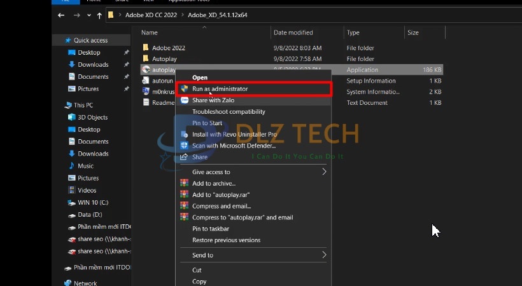This screenshot has height=286, width=522.
Task: Sort by the Size column header
Action: click(x=413, y=32)
